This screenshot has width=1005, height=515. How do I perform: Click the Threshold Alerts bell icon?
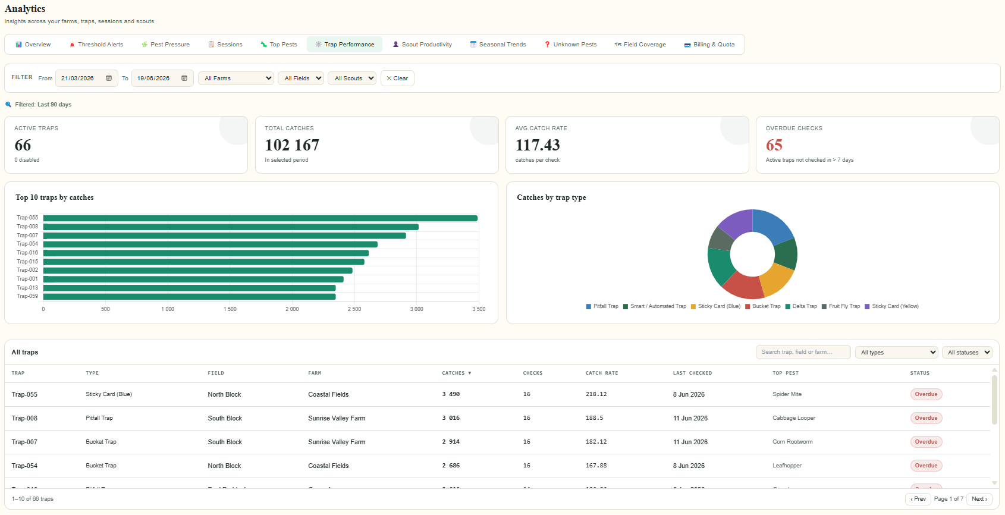click(x=72, y=45)
